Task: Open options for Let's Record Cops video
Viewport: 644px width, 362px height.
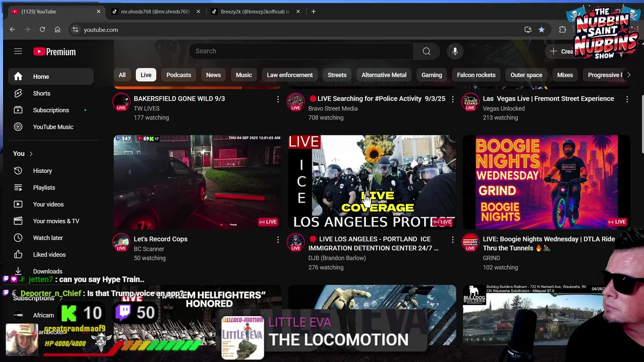Action: click(278, 240)
